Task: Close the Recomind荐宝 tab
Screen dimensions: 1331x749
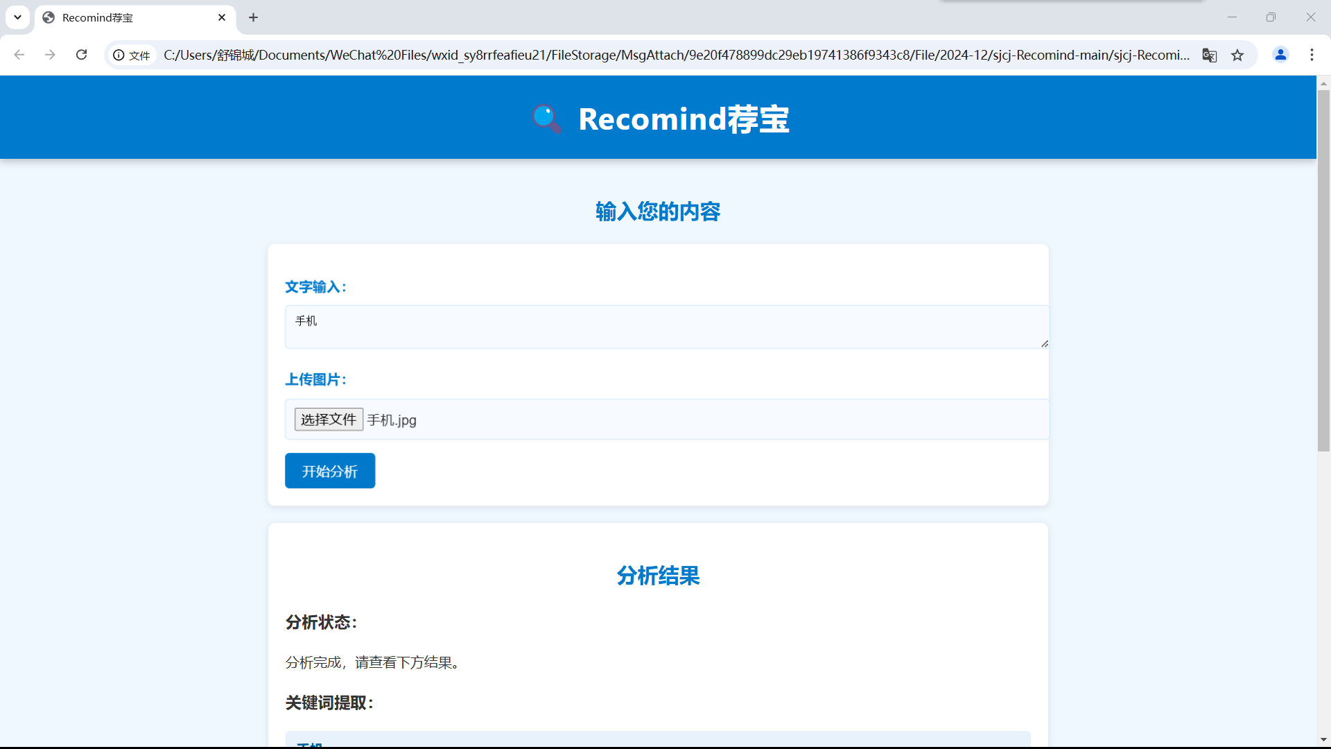Action: 222,17
